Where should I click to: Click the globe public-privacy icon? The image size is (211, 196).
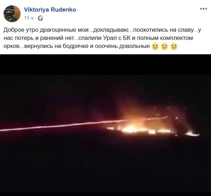click(40, 18)
